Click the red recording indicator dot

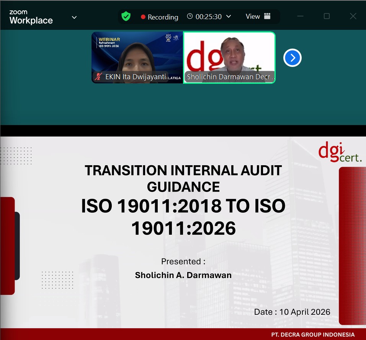pos(143,17)
